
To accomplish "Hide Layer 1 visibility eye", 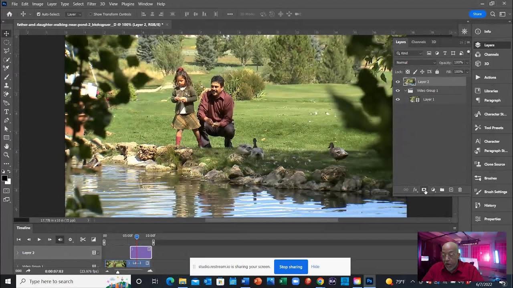I will point(398,99).
